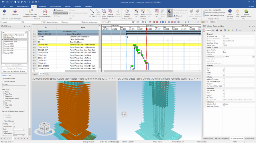Viewport: 256px width, 143px height.
Task: Enable Ambient Occlusion checkbox
Action: 224,79
